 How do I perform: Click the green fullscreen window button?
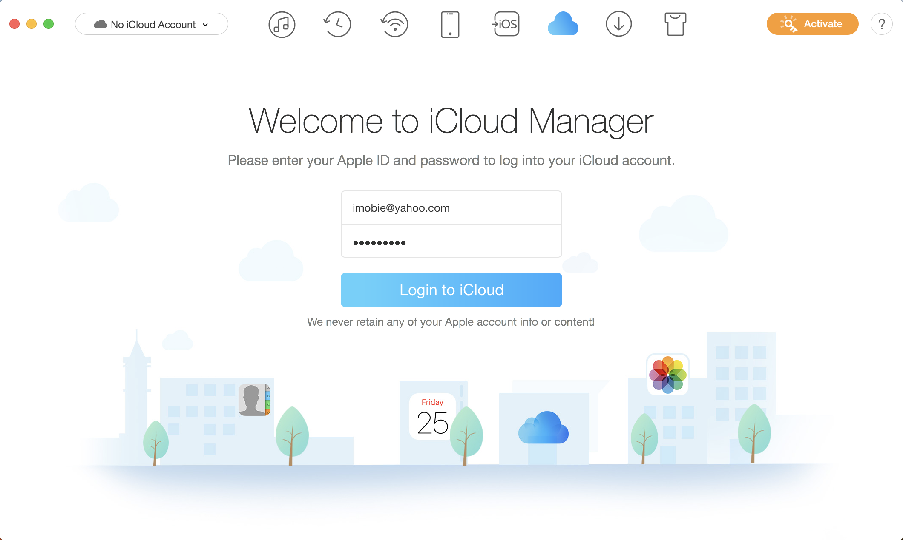pyautogui.click(x=49, y=24)
